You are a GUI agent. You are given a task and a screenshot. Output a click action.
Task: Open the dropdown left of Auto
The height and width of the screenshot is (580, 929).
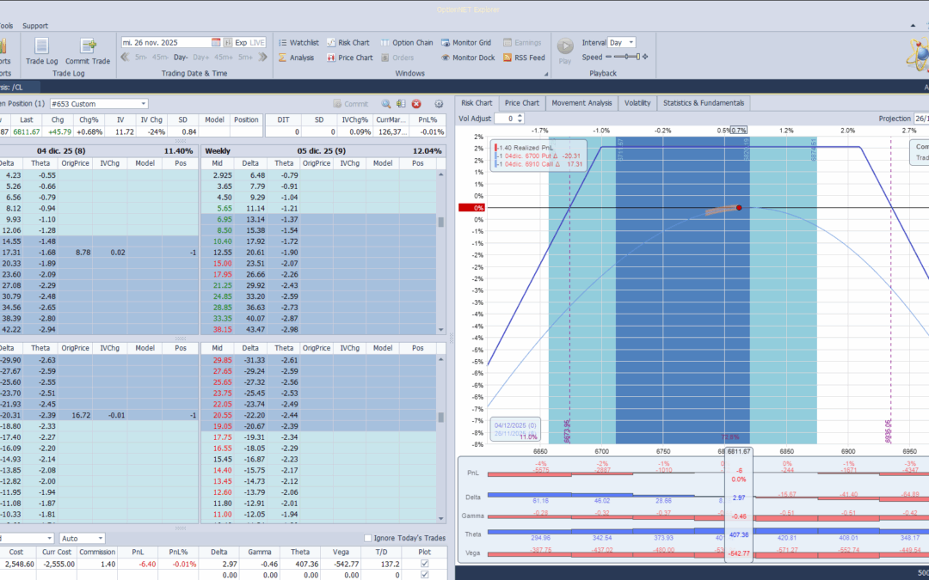tap(49, 538)
